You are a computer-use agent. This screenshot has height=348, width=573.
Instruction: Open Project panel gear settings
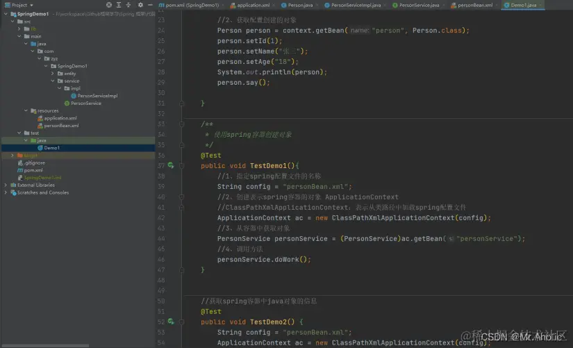[140, 5]
